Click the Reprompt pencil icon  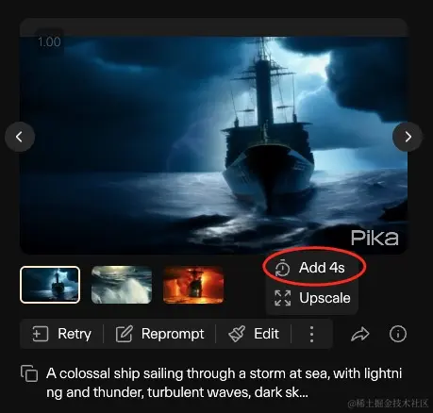124,334
